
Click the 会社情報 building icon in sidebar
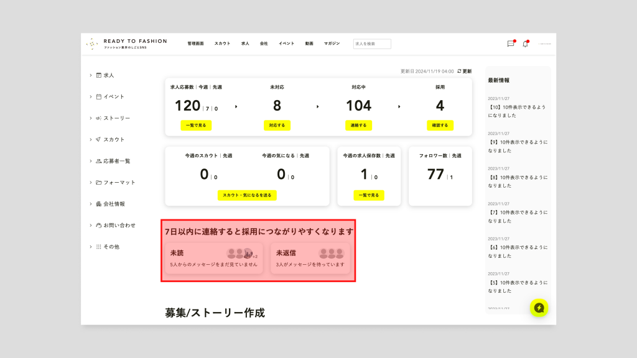(98, 204)
